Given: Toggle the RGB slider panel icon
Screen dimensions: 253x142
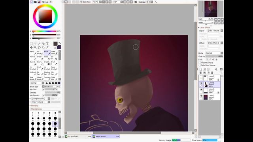Looking at the screenshot, I should [x=35, y=2].
